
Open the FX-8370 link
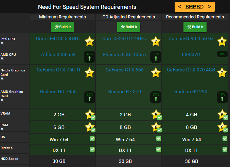coord(191,54)
